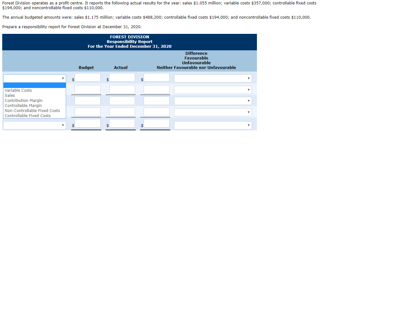
Task: Pick "Controllable Margin" option
Action: coord(23,105)
